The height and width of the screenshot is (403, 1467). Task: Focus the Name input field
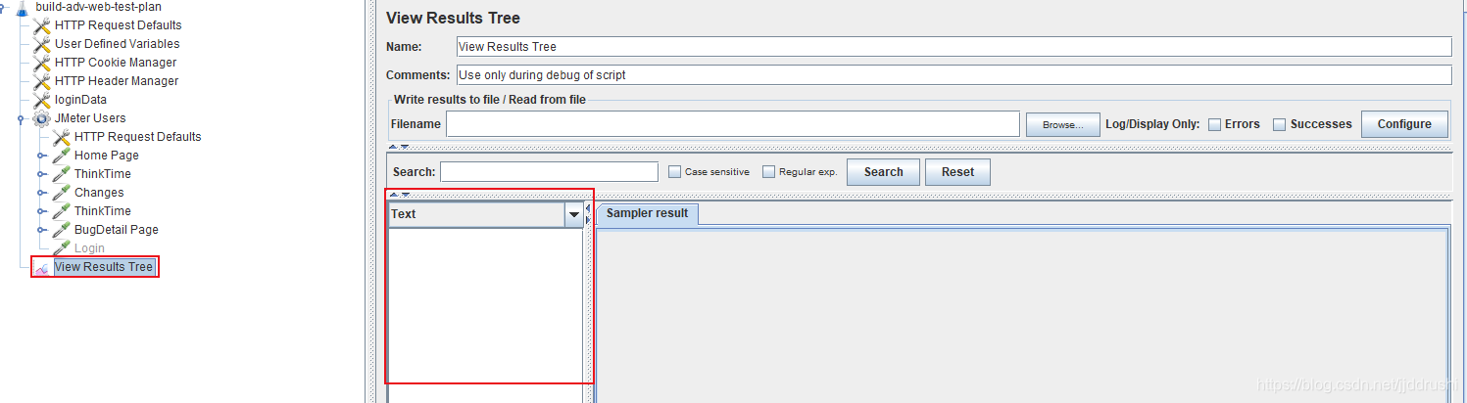954,47
